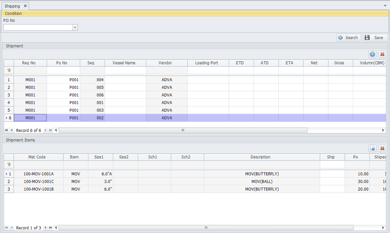The image size is (390, 233).
Task: Click the Search button
Action: pyautogui.click(x=348, y=38)
